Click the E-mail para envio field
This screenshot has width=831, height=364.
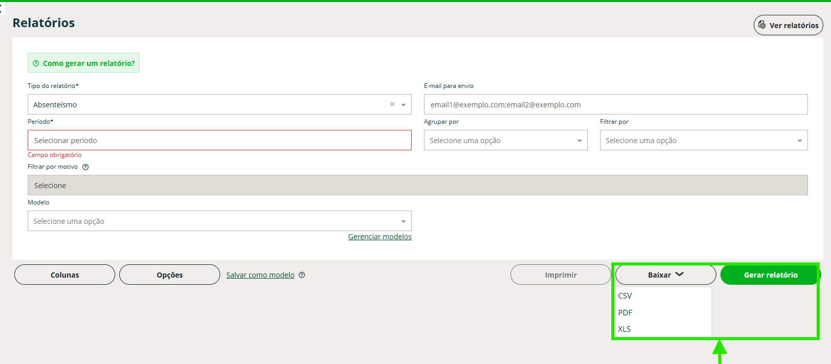[x=616, y=104]
